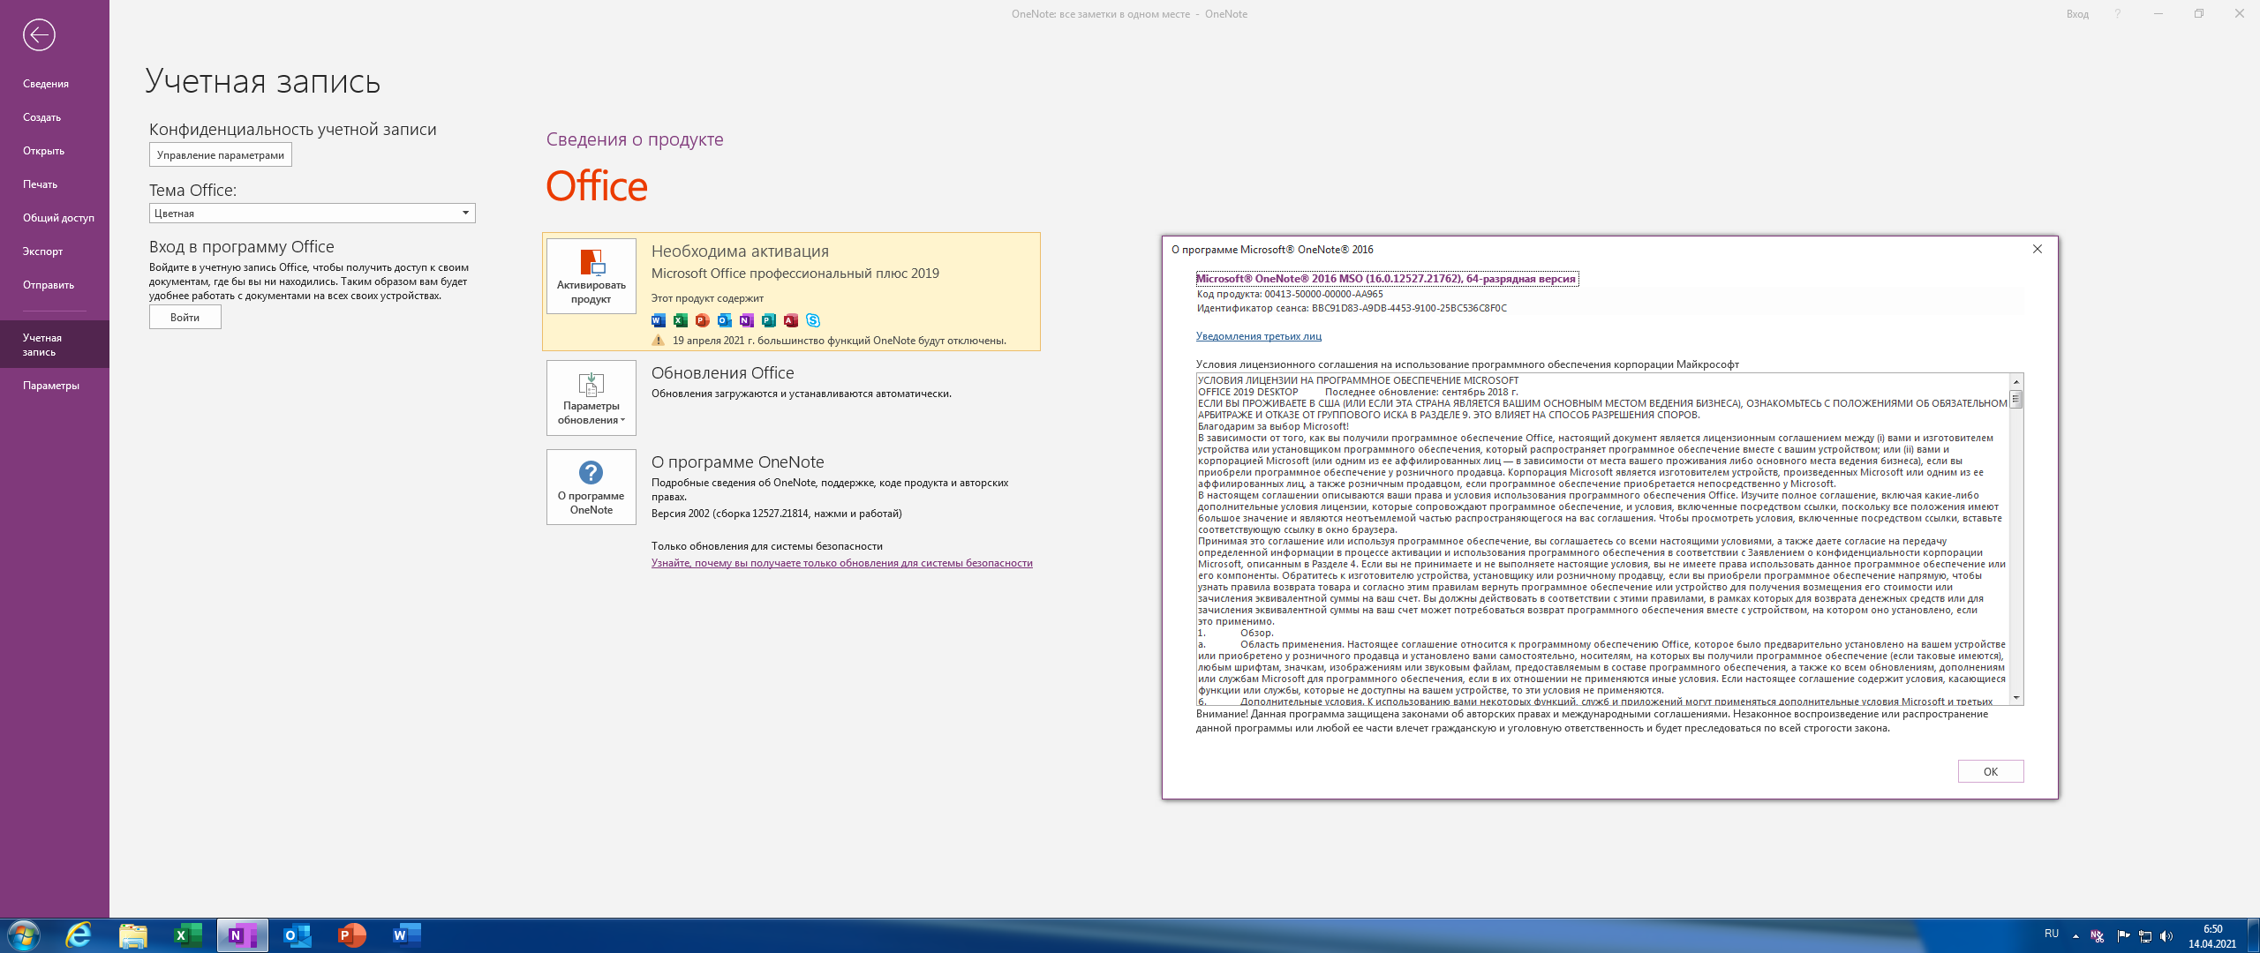Image resolution: width=2260 pixels, height=953 pixels.
Task: Click license text scrollbar down arrow
Action: pyautogui.click(x=2016, y=698)
